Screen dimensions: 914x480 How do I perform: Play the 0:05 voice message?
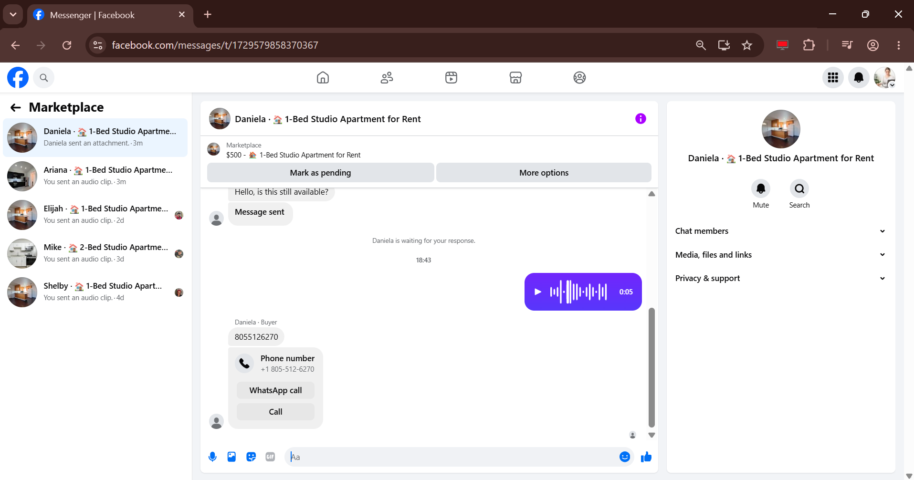[538, 292]
